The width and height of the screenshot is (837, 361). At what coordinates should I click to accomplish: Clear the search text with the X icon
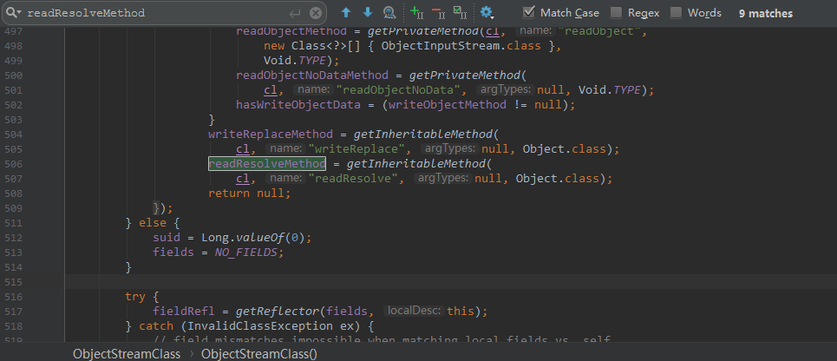click(316, 13)
